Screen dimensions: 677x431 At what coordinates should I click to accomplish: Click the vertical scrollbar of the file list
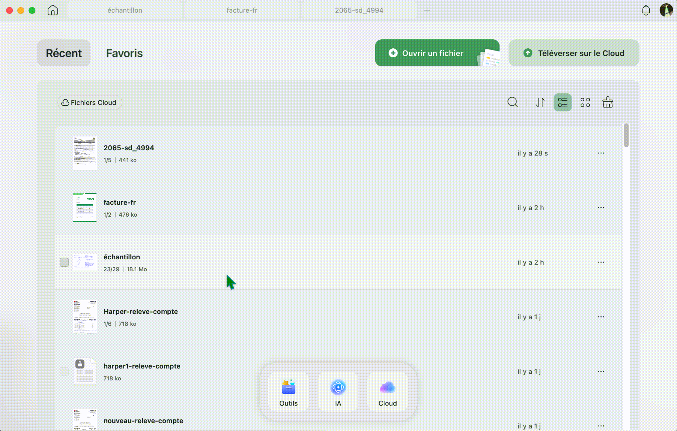(626, 135)
